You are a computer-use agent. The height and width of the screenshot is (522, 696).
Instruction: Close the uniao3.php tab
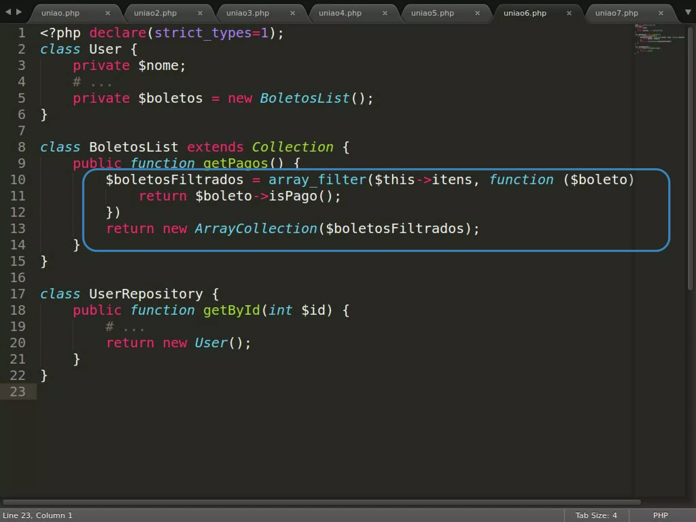[292, 13]
